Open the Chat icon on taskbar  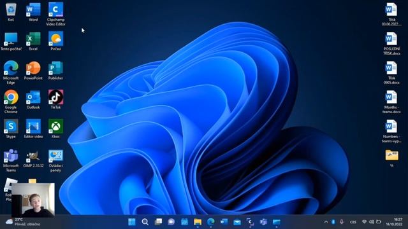[171, 222]
